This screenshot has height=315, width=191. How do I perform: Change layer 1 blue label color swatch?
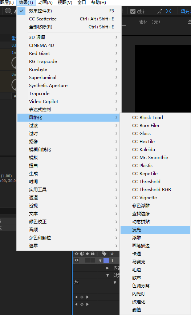[106, 261]
